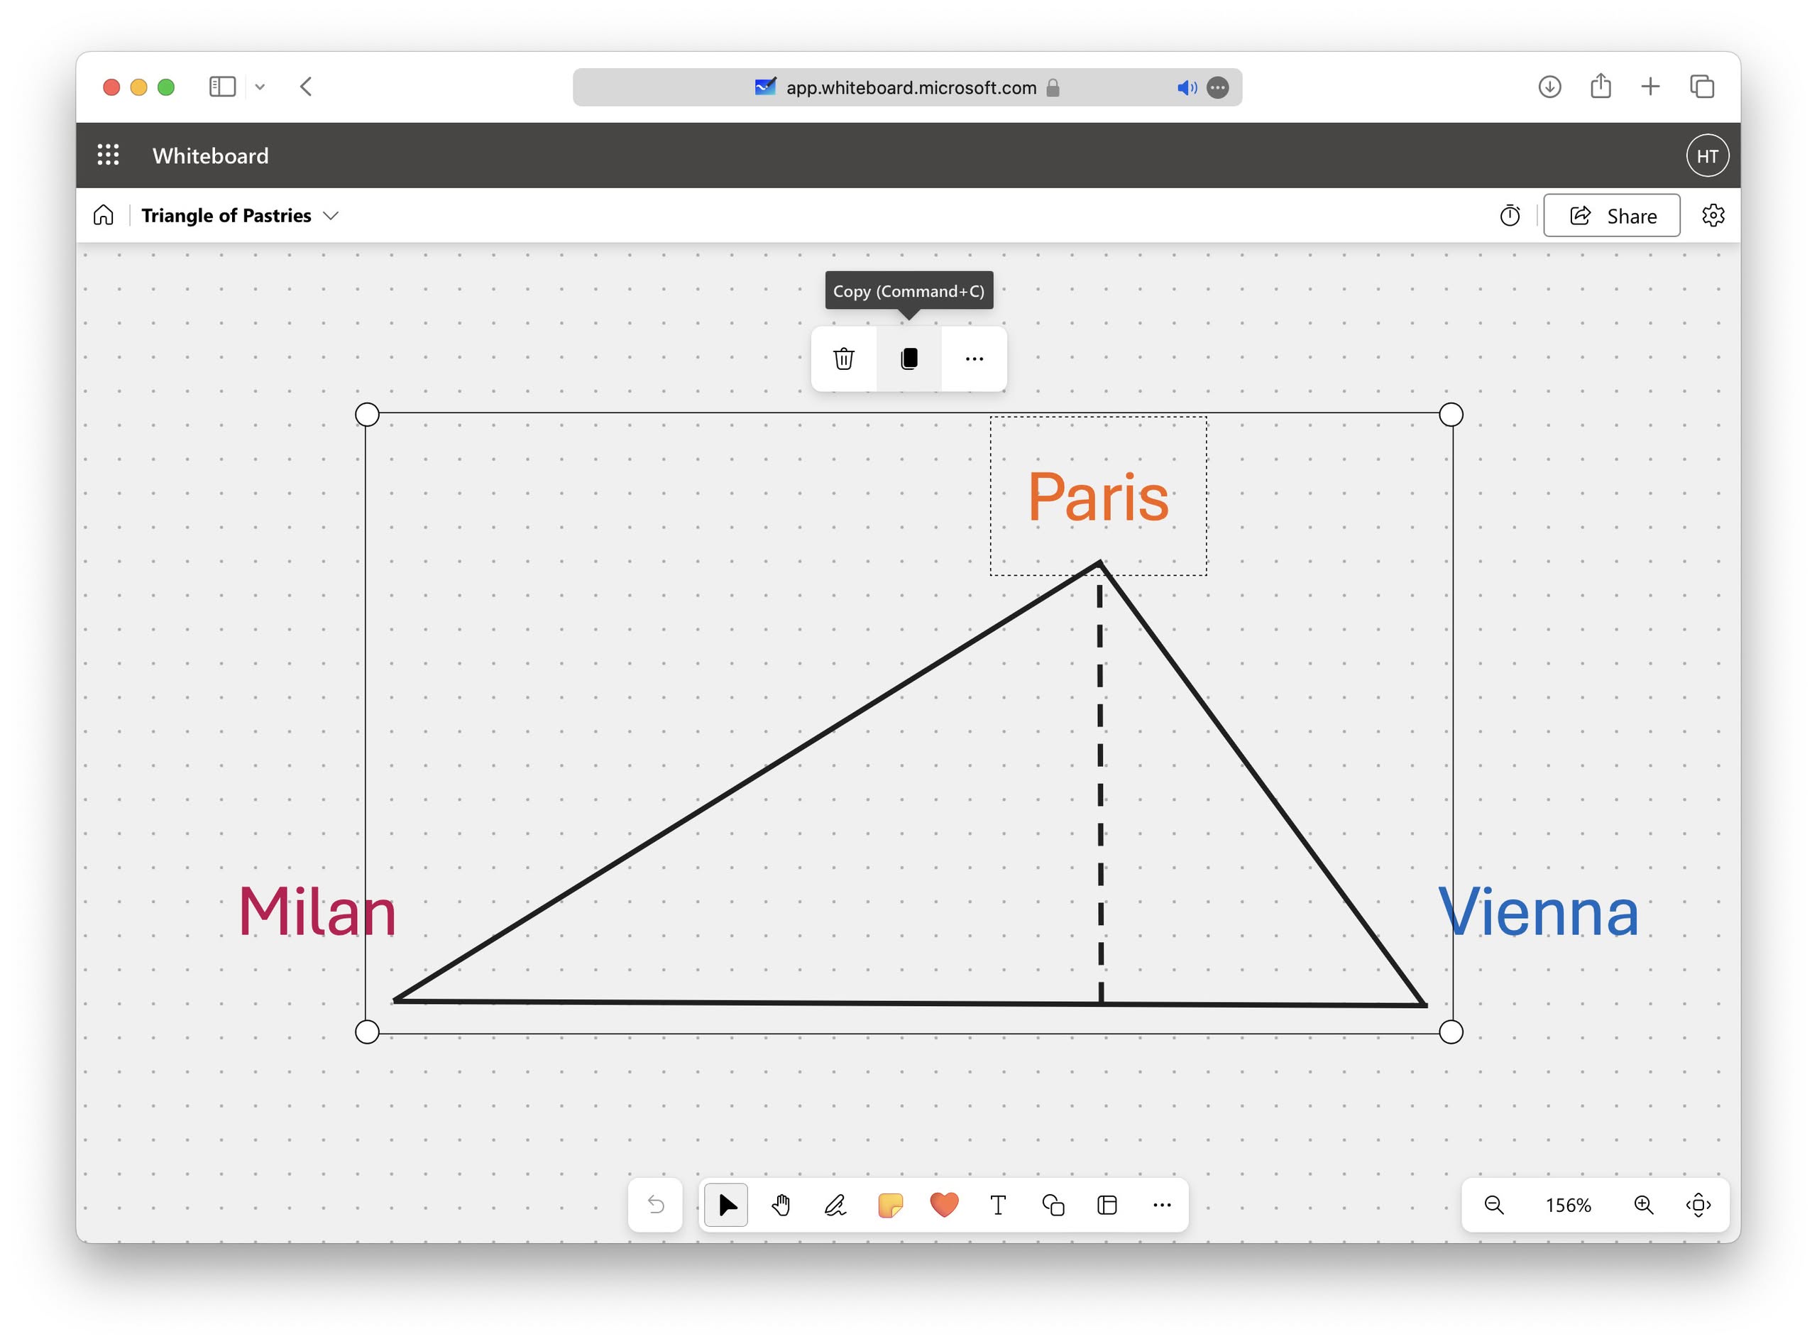The image size is (1817, 1344).
Task: Show Safari tab overview
Action: coord(1701,86)
